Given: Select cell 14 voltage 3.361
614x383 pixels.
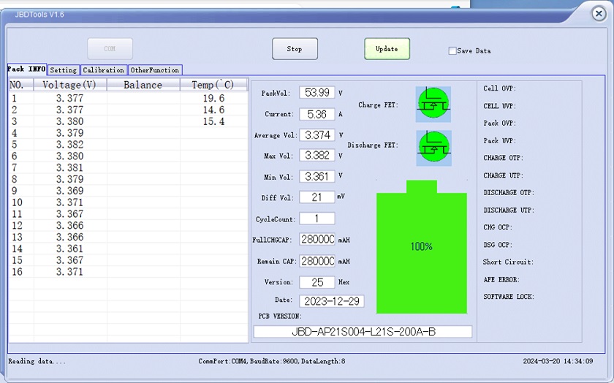Looking at the screenshot, I should [x=69, y=249].
